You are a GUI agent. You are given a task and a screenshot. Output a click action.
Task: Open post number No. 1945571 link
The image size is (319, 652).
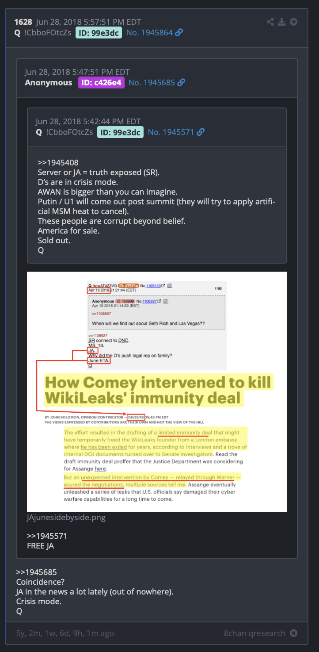[x=171, y=132]
